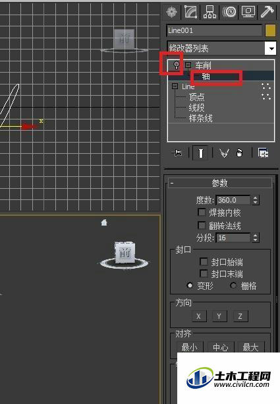Select the 样条线 sub-object level
This screenshot has width=280, height=404.
[200, 119]
